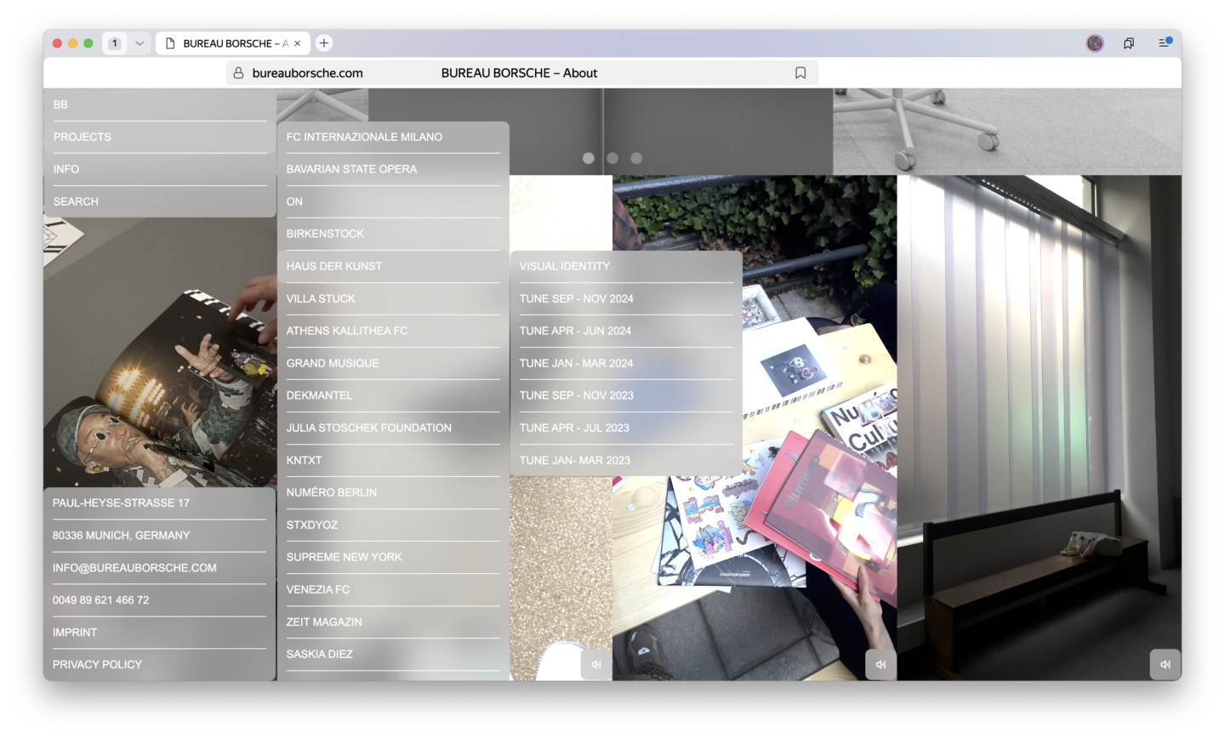
Task: Open the INFO menu item
Action: pyautogui.click(x=160, y=169)
